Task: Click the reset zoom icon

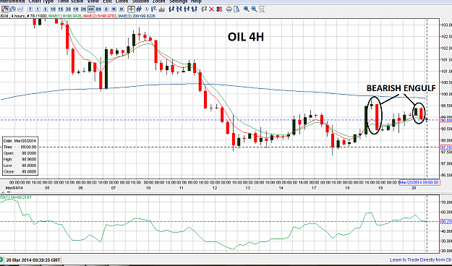Action: (x=262, y=9)
